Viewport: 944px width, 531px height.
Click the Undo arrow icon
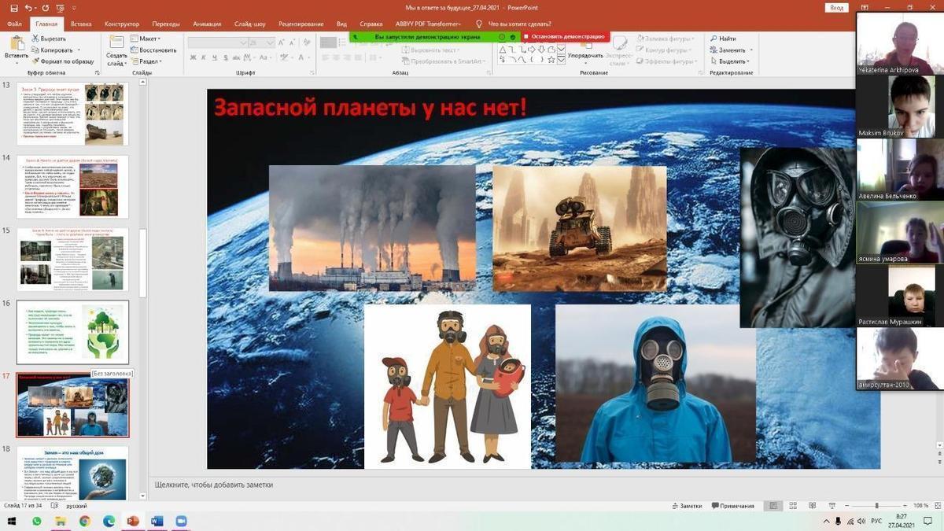[x=29, y=7]
